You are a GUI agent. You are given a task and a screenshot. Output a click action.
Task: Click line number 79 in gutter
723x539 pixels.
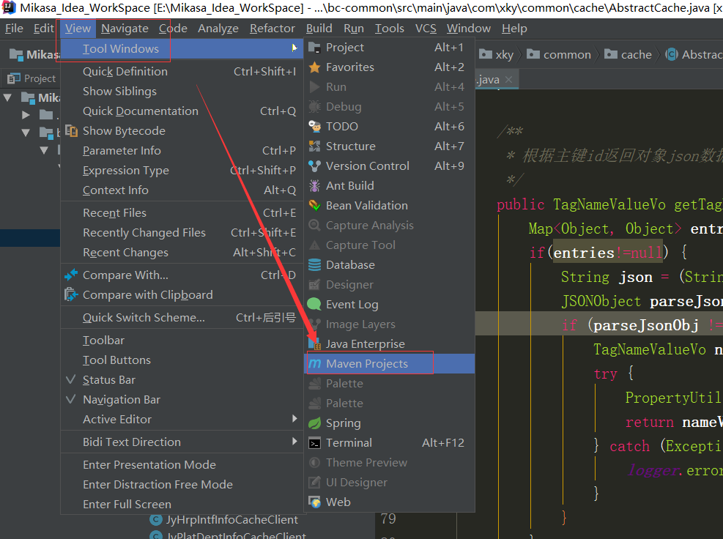388,519
